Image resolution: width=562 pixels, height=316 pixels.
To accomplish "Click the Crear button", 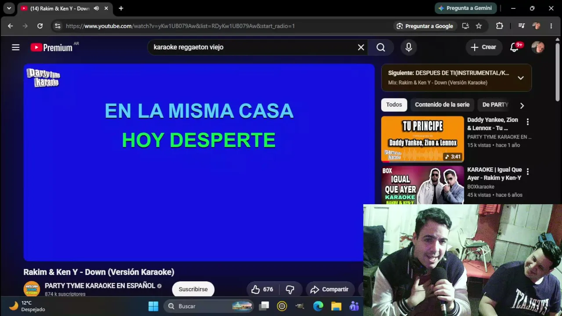I will coord(484,47).
